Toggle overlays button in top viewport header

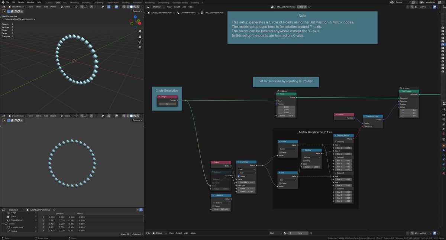pos(116,7)
